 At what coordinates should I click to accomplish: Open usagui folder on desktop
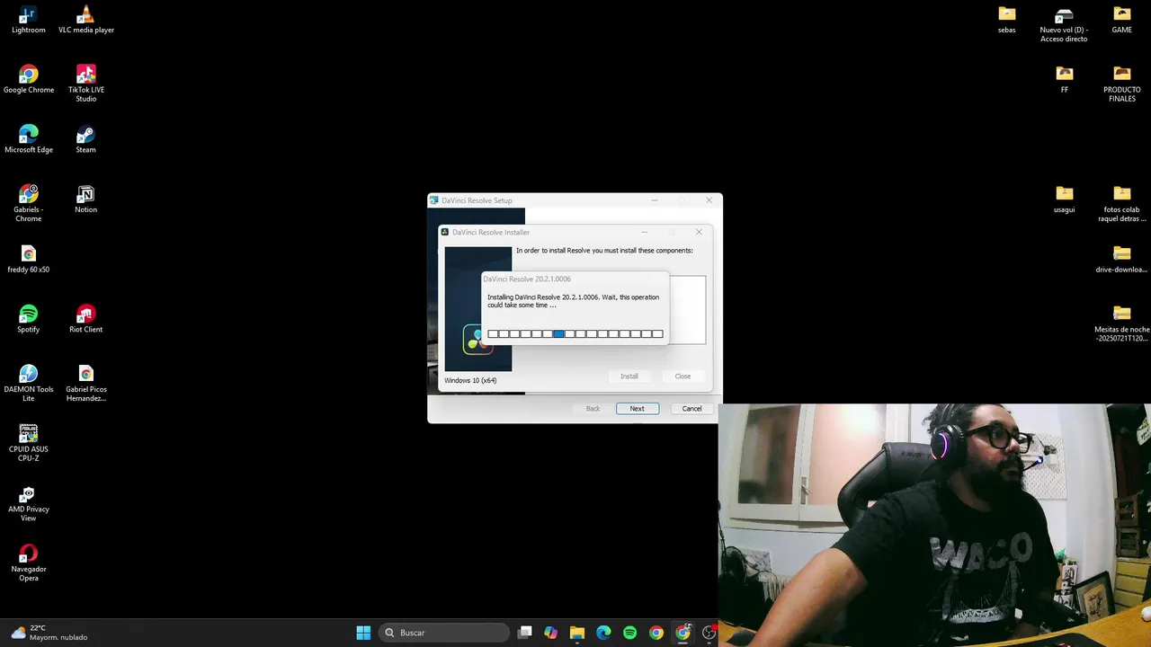pos(1064,199)
